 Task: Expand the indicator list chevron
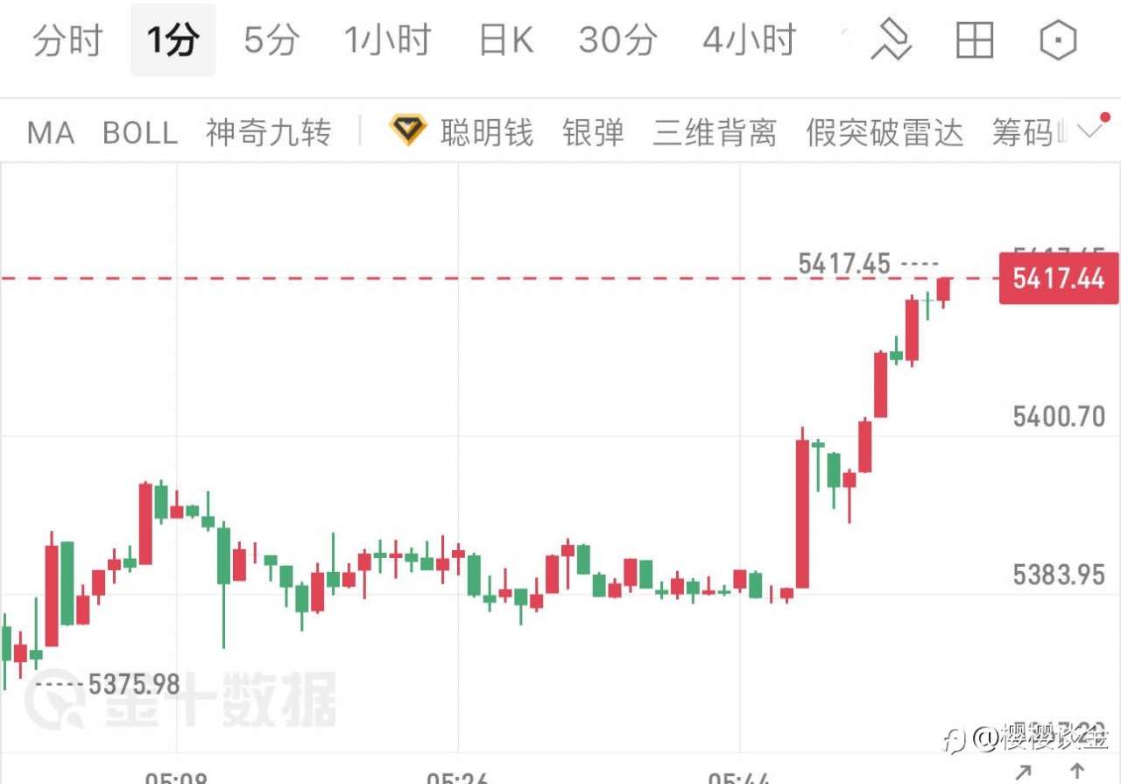click(x=1091, y=131)
